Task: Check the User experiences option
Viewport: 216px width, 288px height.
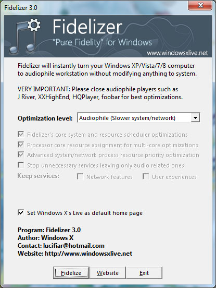Action: coord(146,176)
